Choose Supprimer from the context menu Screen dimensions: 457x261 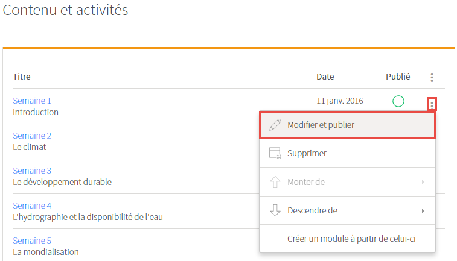347,153
